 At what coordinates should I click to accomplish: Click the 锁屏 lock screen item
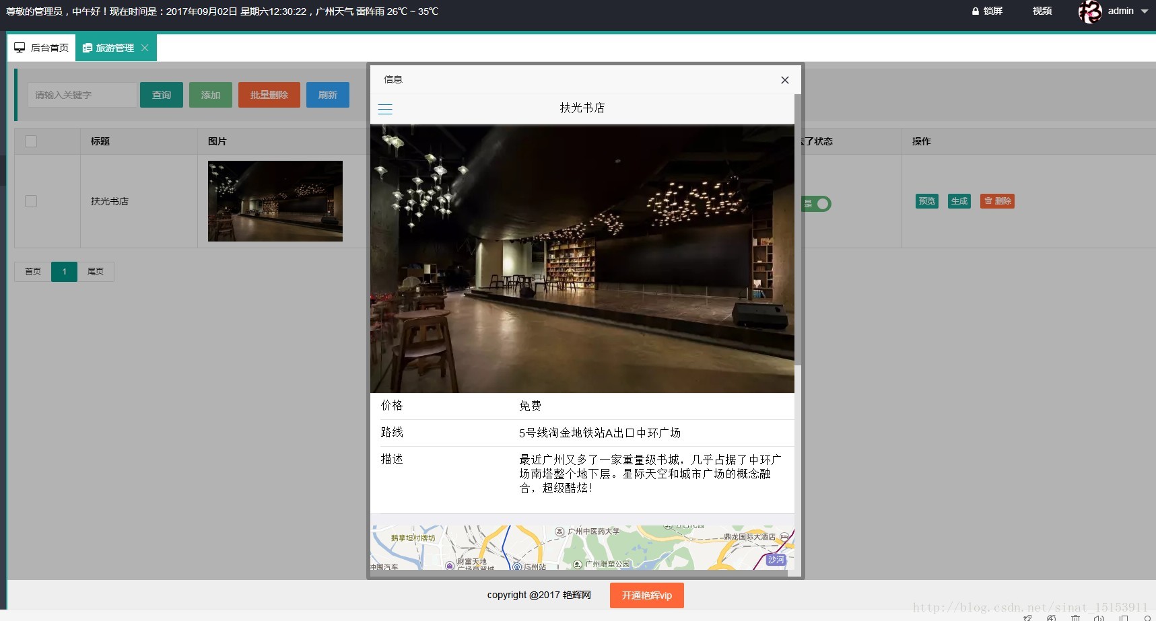pos(987,11)
